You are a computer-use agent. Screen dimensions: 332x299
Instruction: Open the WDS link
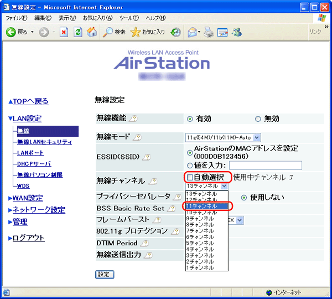(x=23, y=186)
